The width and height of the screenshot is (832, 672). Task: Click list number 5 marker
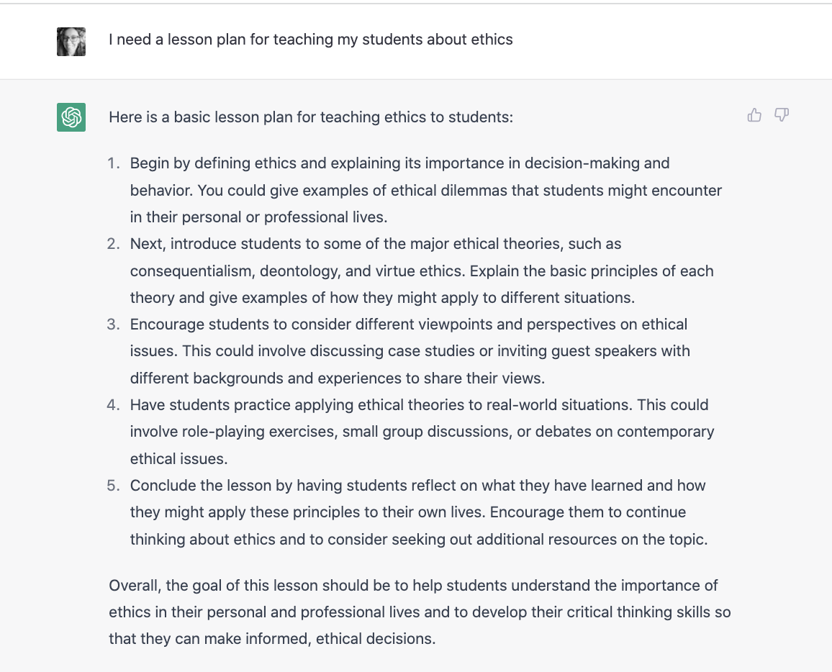pyautogui.click(x=113, y=486)
